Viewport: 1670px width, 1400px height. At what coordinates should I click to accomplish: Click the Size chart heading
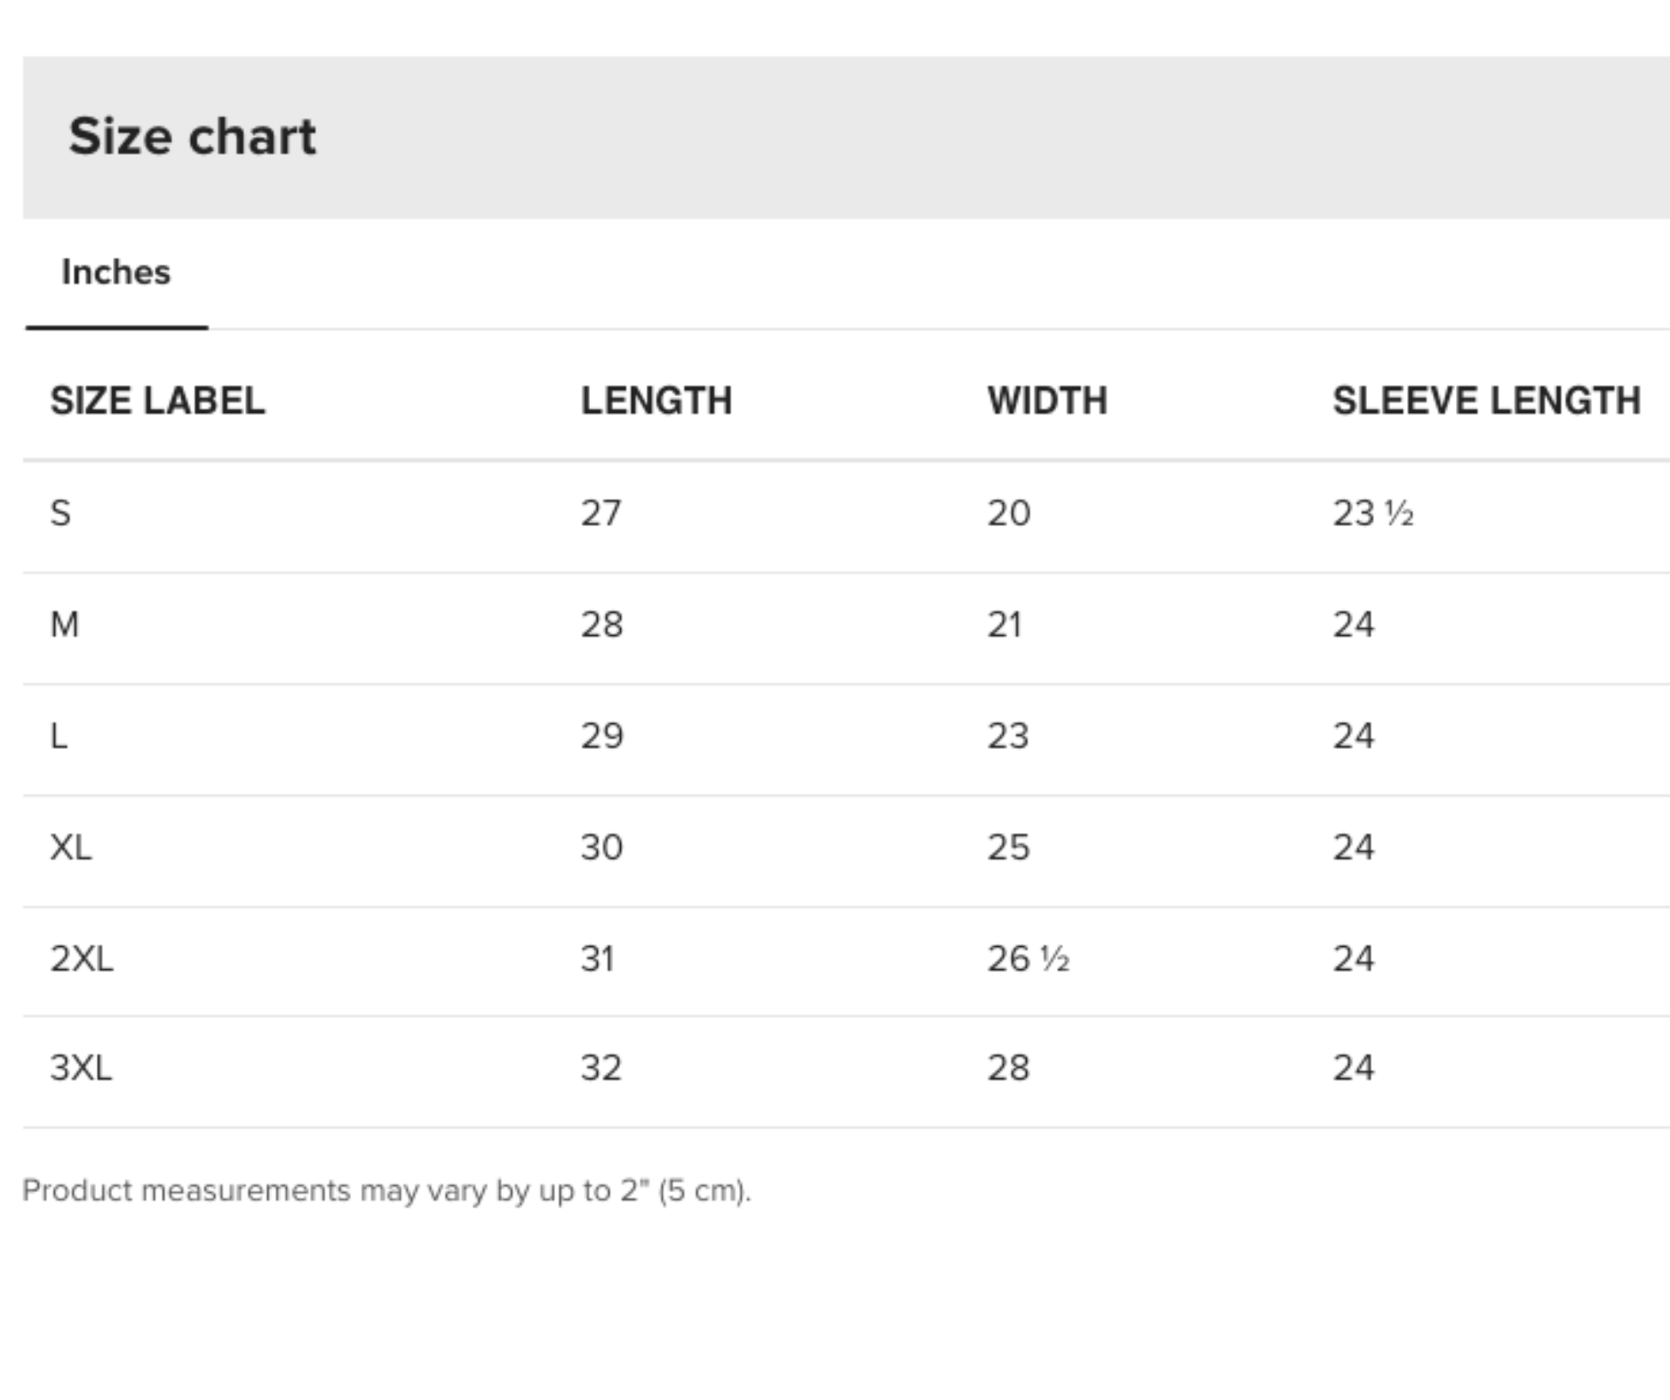coord(192,136)
